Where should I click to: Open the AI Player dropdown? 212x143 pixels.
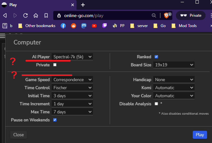click(72, 57)
